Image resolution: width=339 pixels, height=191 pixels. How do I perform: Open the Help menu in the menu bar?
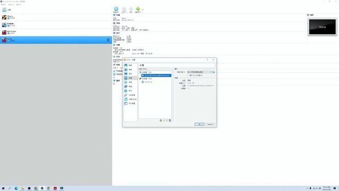coord(19,4)
